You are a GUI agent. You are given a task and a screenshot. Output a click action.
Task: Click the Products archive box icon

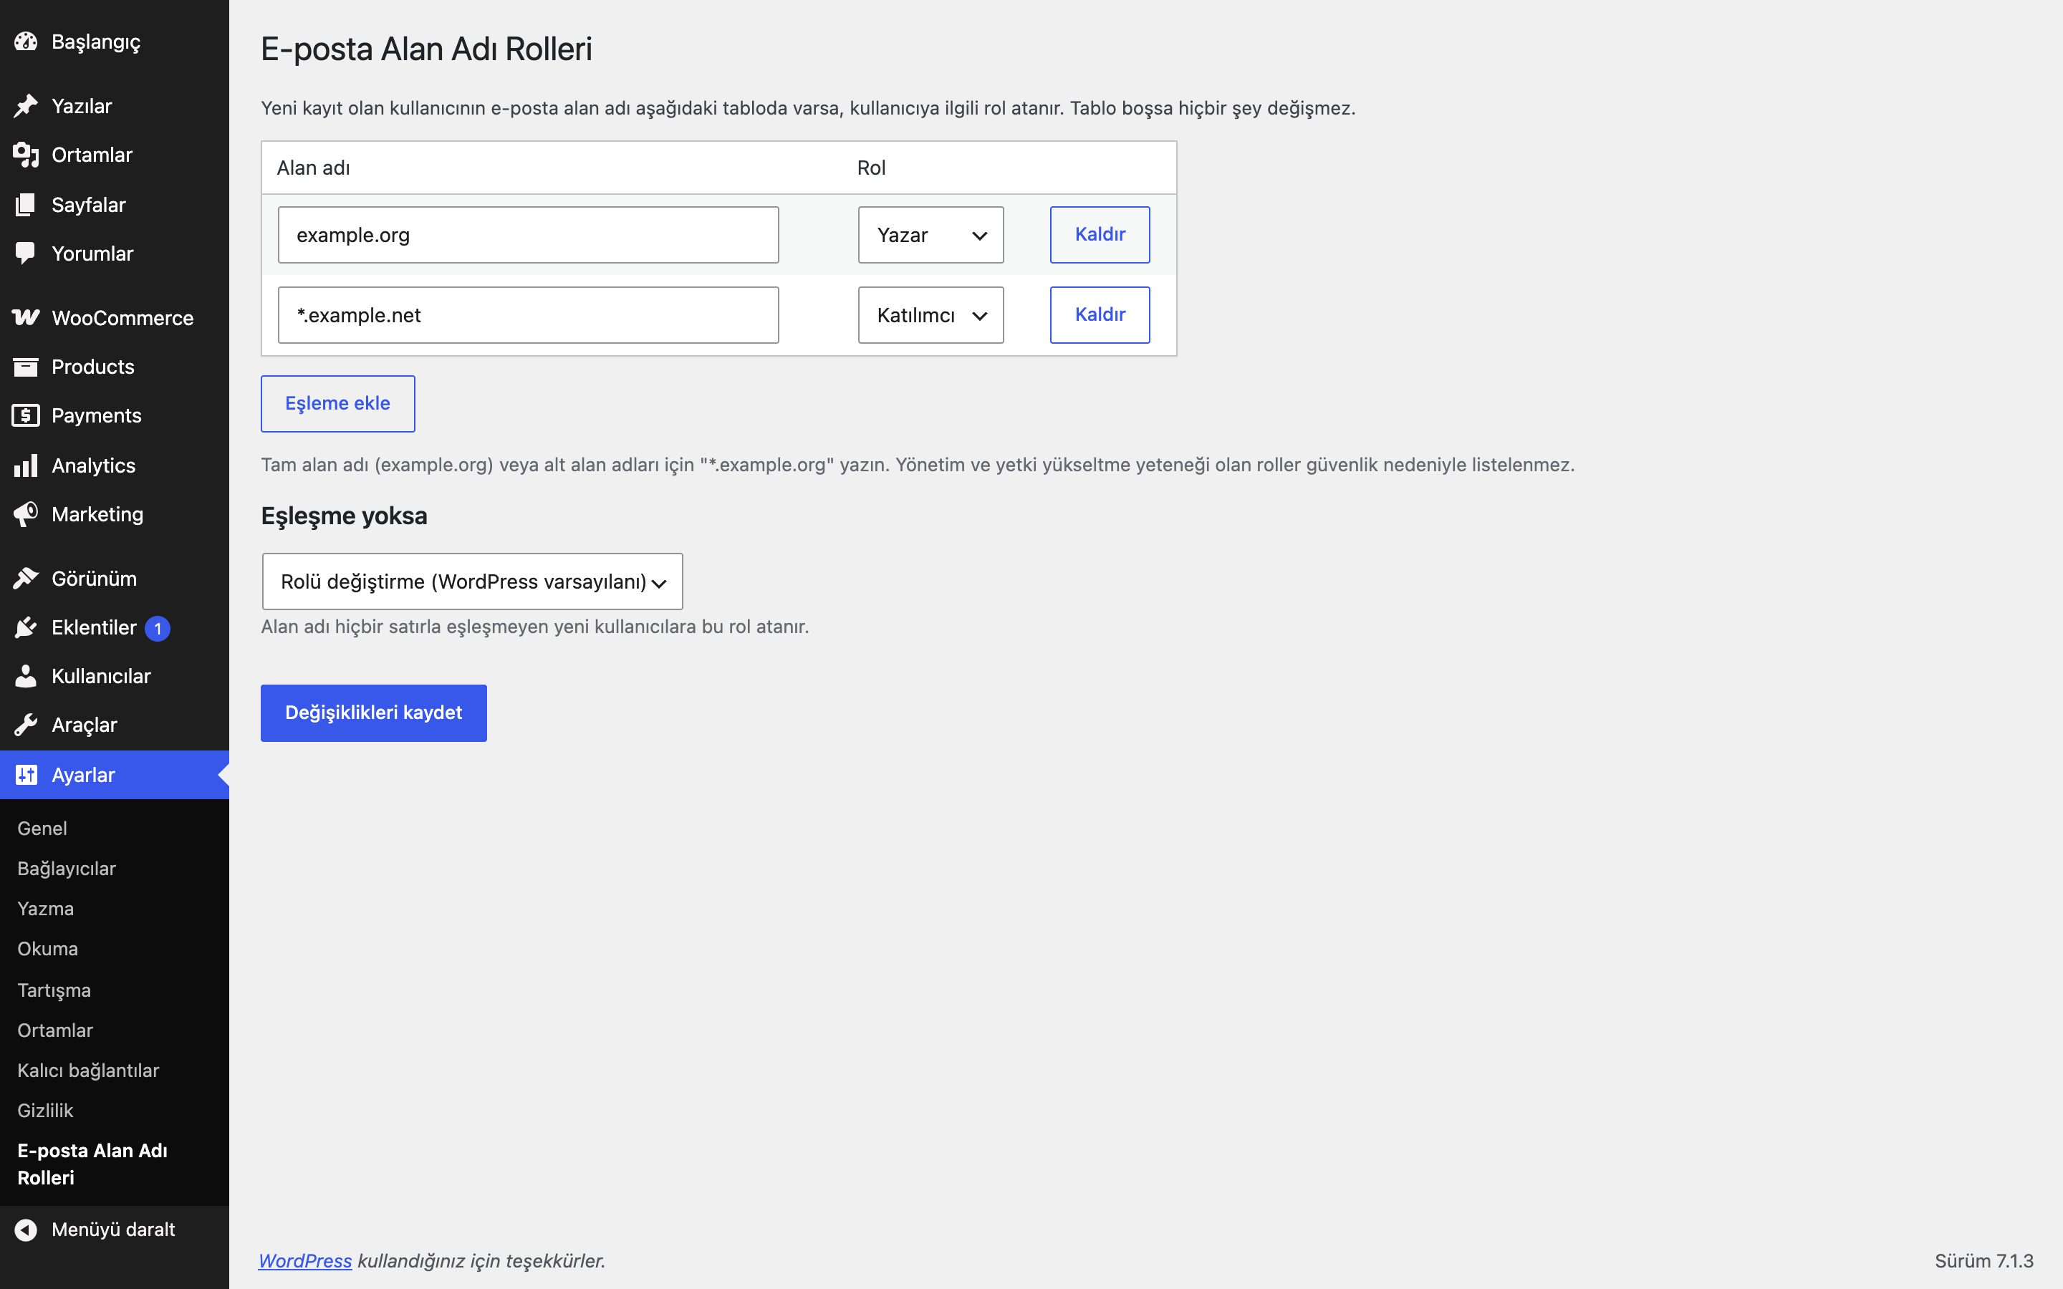tap(26, 367)
